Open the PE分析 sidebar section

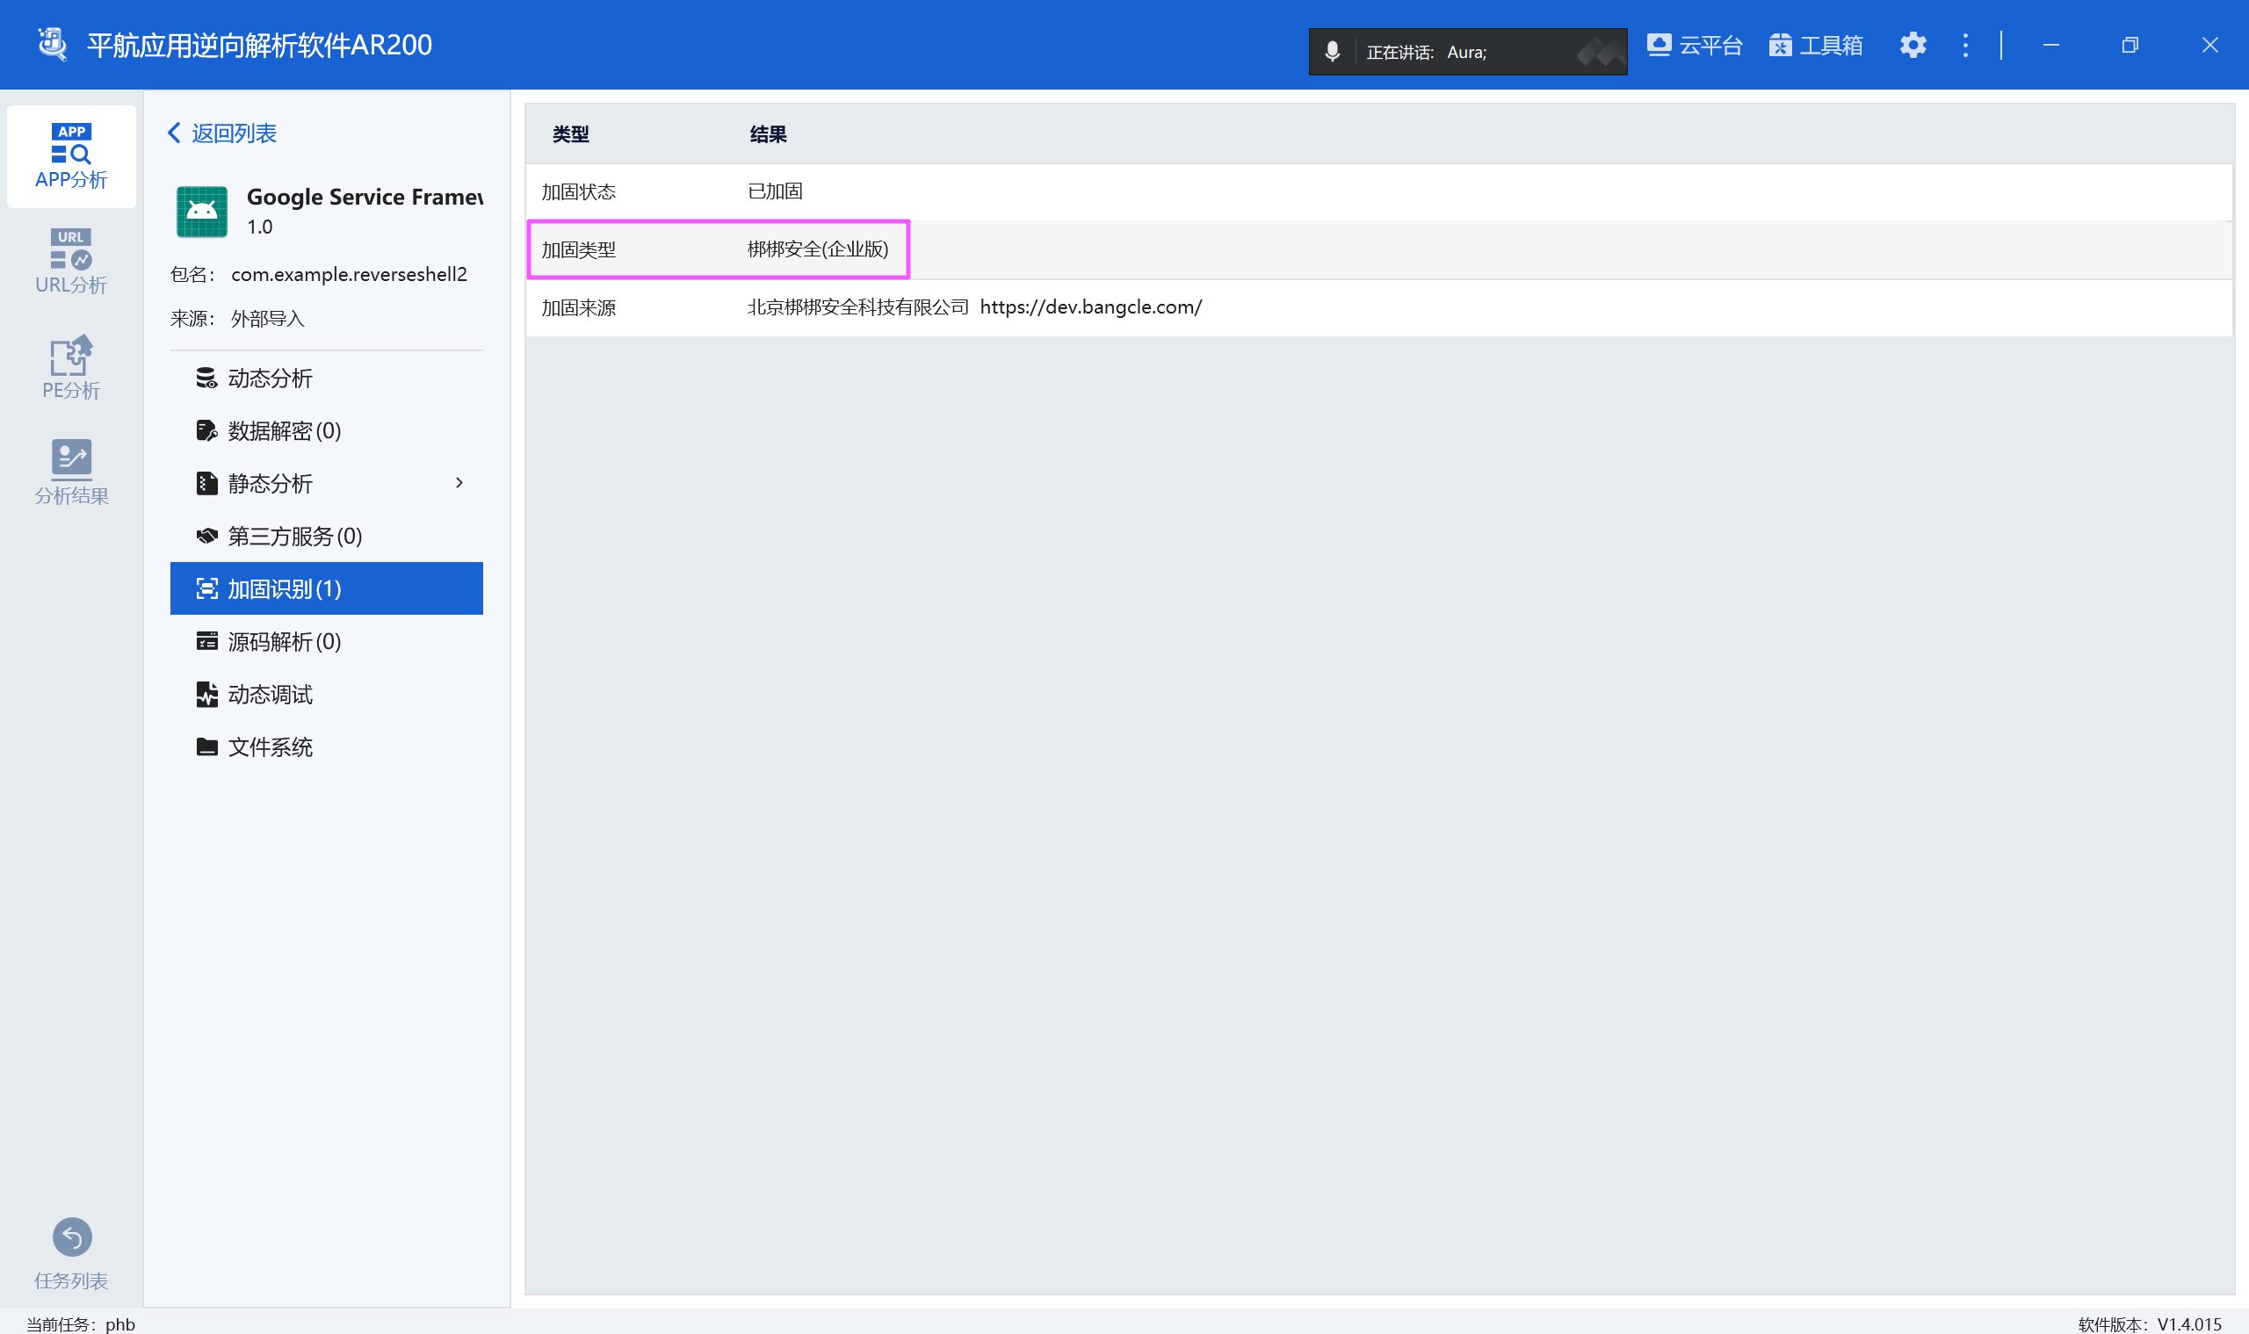coord(71,368)
